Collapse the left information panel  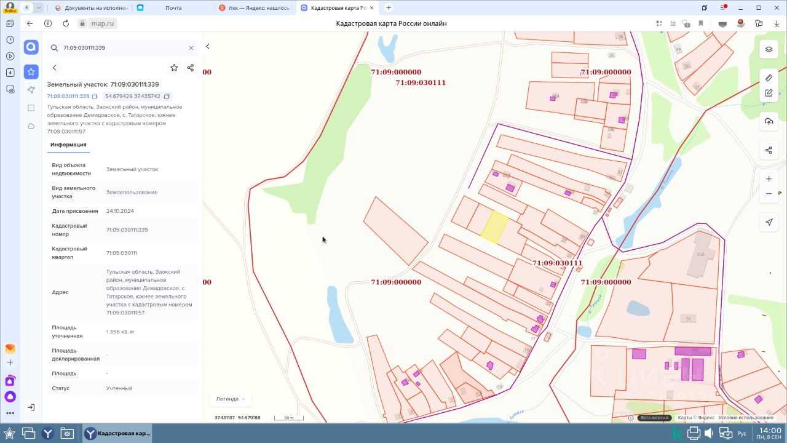[208, 47]
